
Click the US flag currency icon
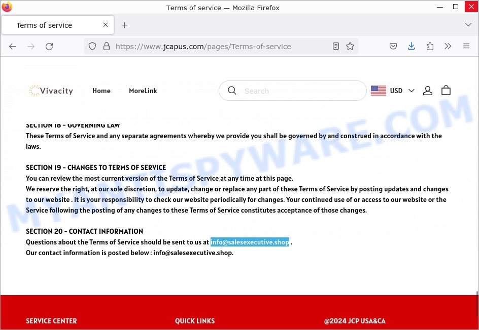coord(379,91)
